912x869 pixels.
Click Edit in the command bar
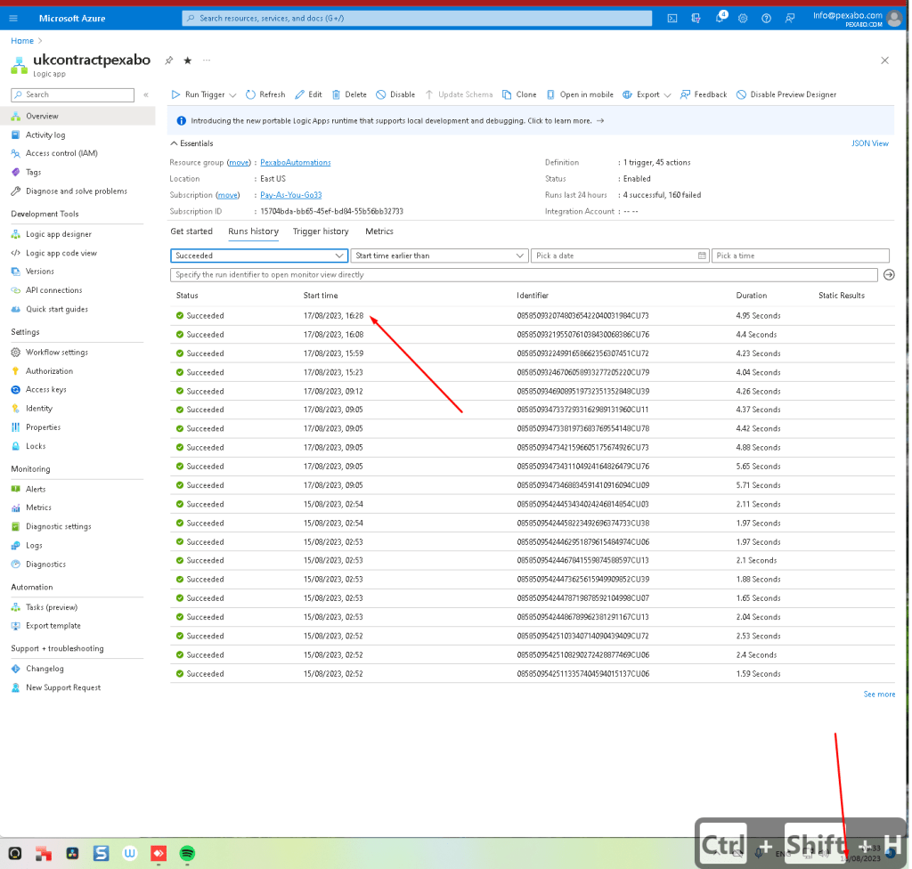click(308, 94)
